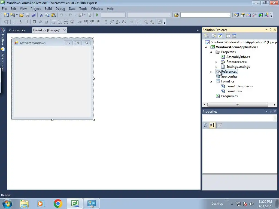The width and height of the screenshot is (279, 209).
Task: Click the Save All icon
Action: pos(34,15)
